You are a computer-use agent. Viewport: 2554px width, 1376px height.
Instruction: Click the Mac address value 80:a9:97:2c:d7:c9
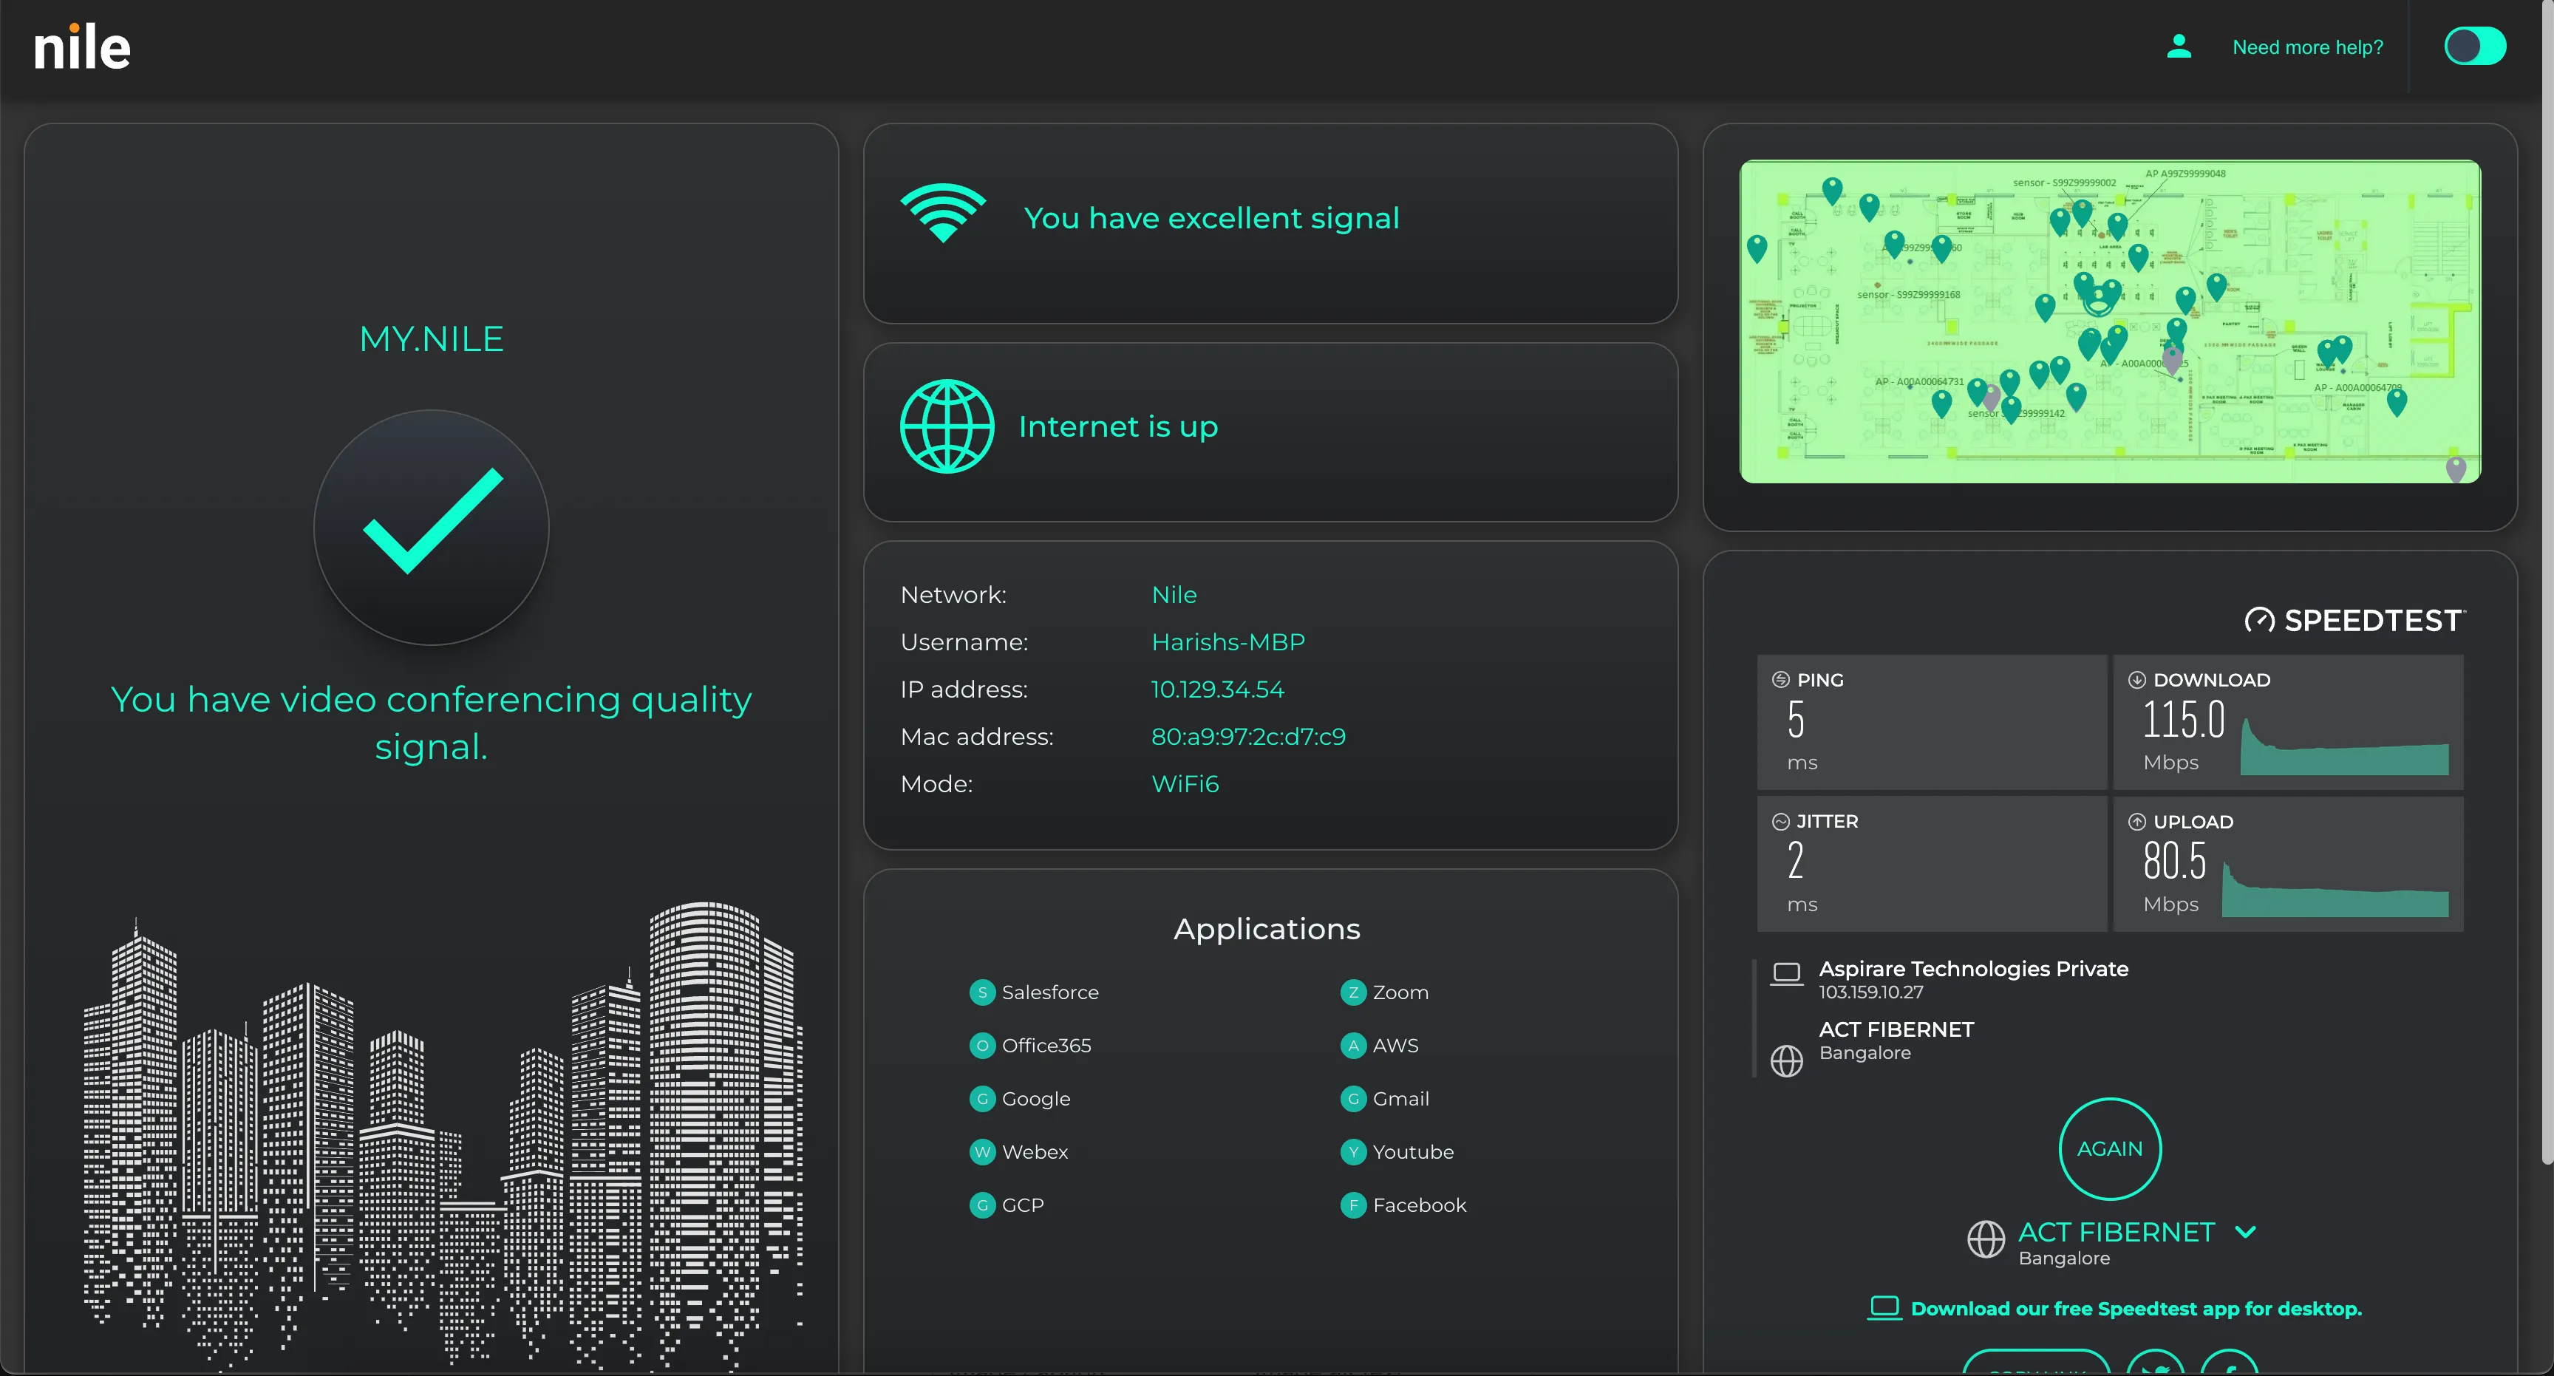pos(1248,737)
